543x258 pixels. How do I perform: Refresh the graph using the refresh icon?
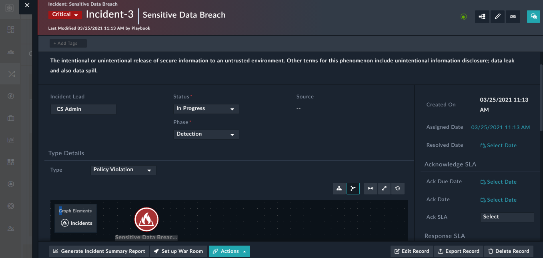[x=398, y=188]
